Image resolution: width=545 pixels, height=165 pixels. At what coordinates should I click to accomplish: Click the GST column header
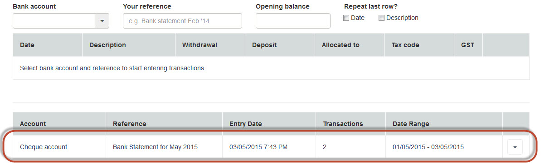pos(468,45)
